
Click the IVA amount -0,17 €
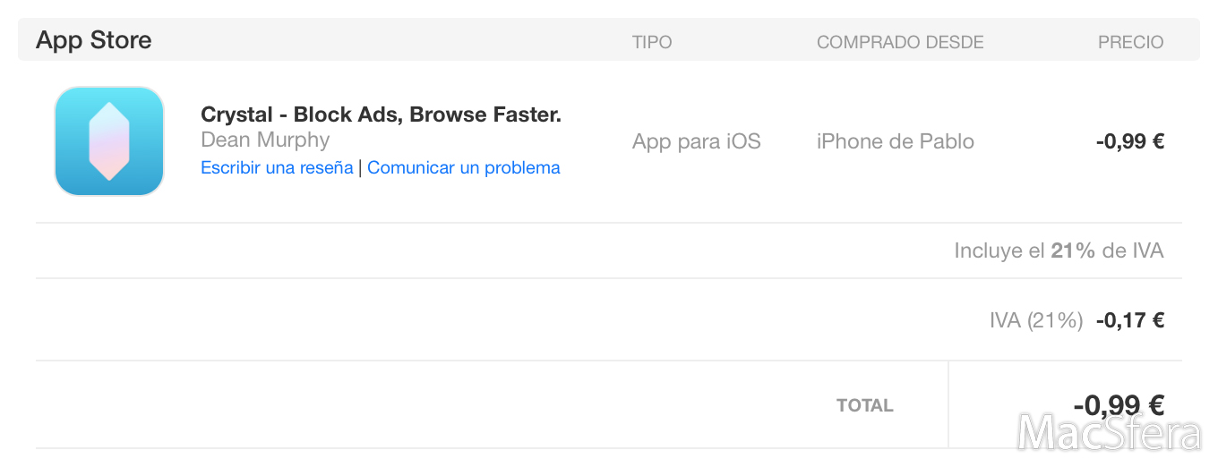coord(1130,320)
